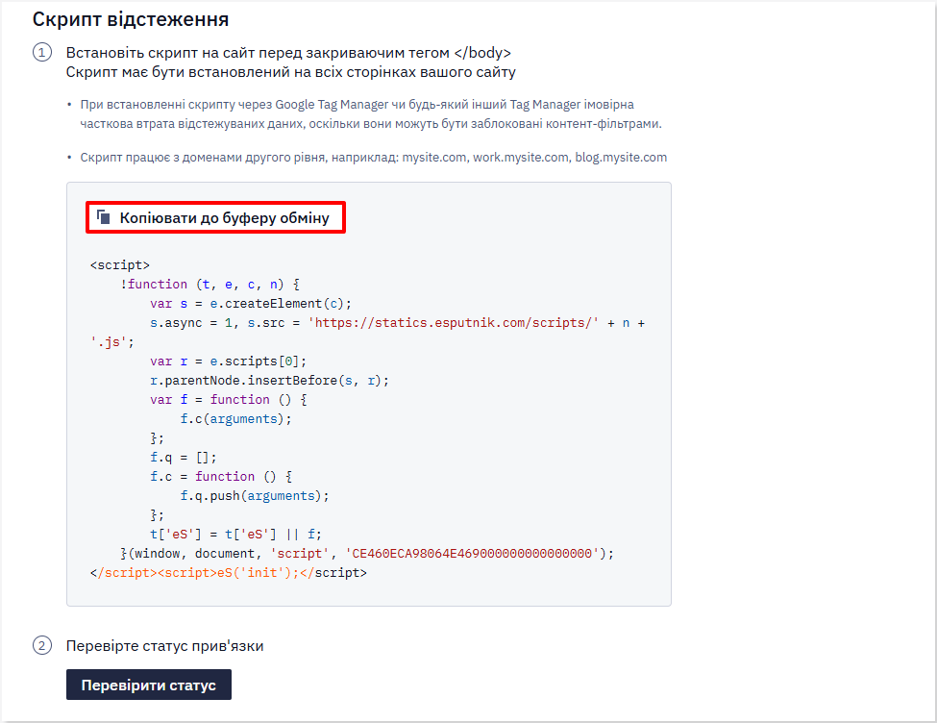Click the circled step 1 number

pos(42,53)
